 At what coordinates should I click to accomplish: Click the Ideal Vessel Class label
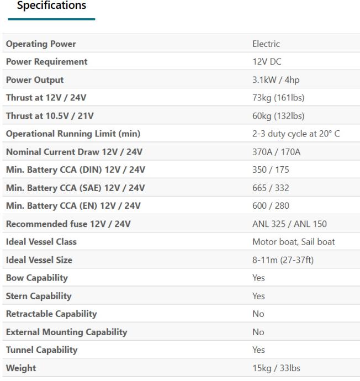tap(41, 242)
